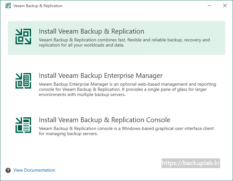Minimize the Veeam installer window
Viewport: 233px width, 181px height.
point(209,5)
